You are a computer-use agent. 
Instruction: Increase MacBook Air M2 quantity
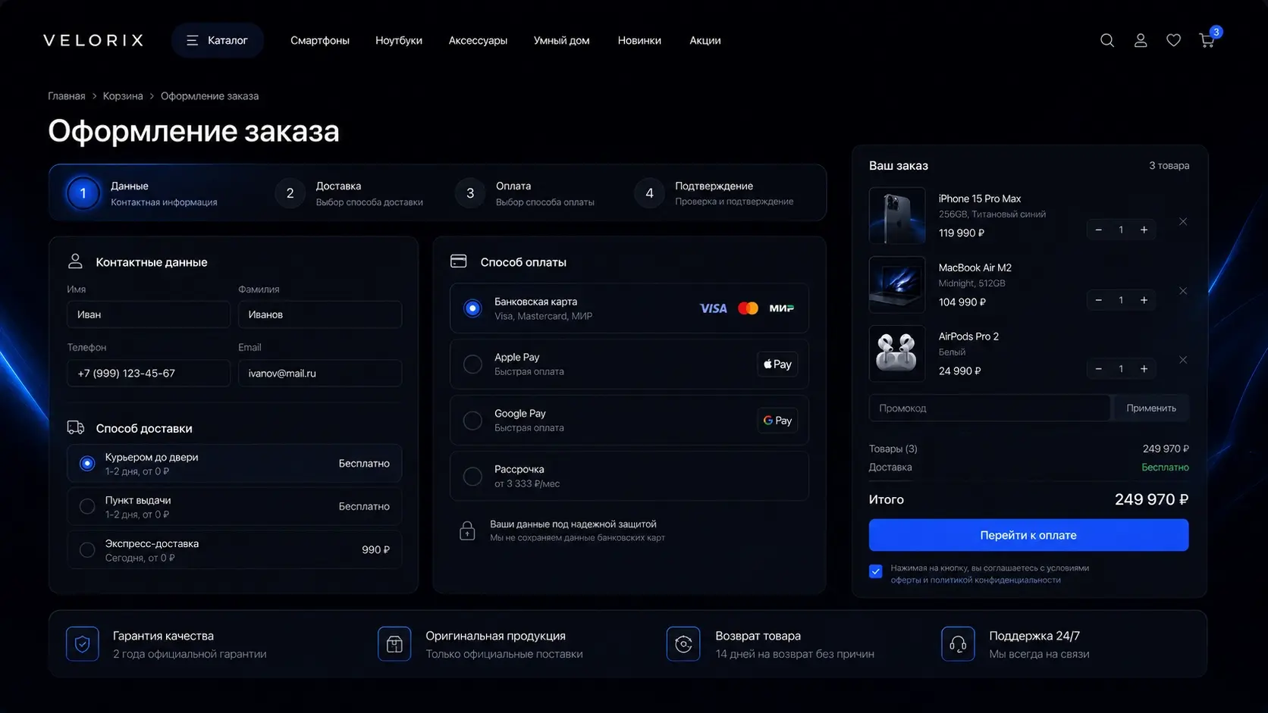[1144, 300]
